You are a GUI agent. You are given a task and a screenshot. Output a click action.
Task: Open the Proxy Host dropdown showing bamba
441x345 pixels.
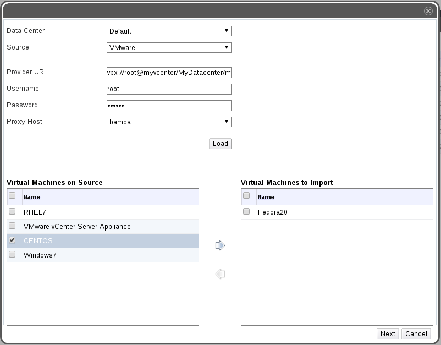169,122
